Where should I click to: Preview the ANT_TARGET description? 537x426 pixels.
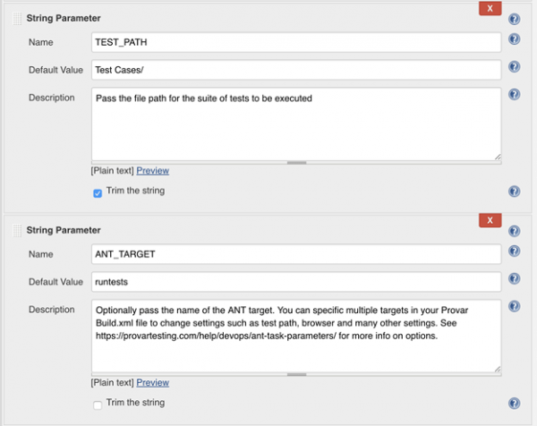(x=153, y=382)
